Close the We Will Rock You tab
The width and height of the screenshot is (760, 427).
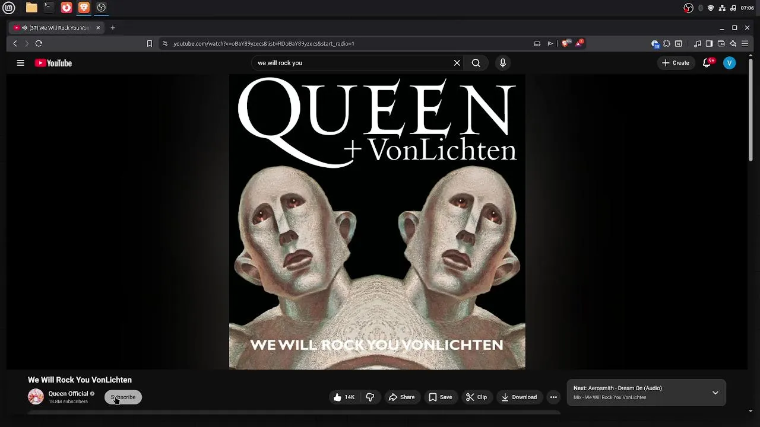tap(98, 27)
